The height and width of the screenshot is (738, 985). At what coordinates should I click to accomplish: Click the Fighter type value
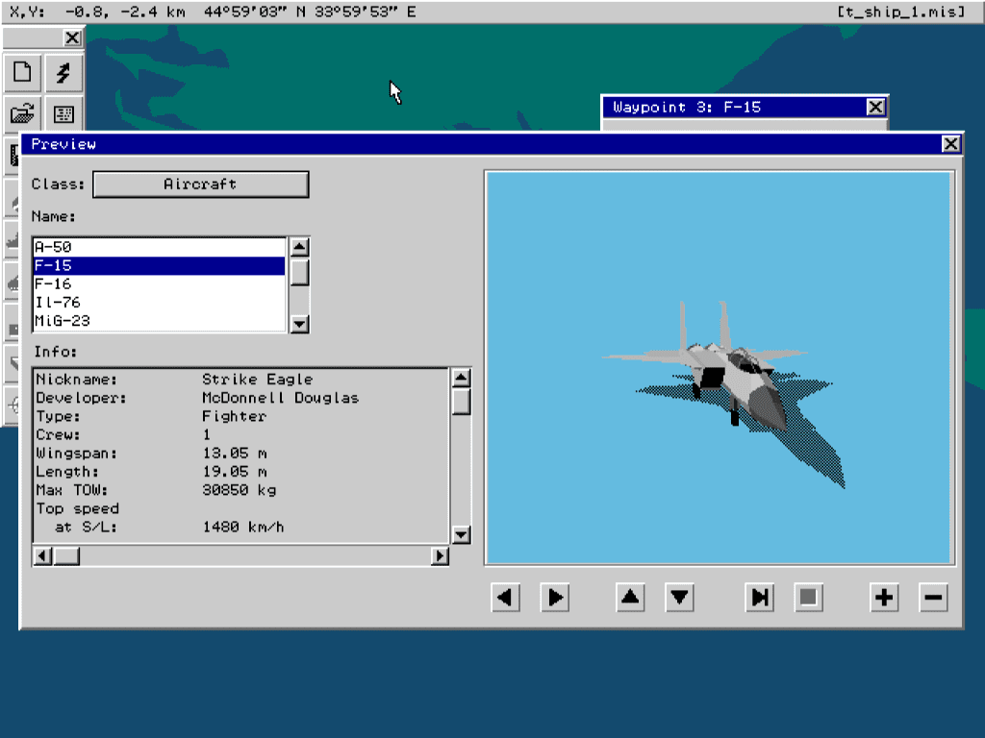pos(235,417)
